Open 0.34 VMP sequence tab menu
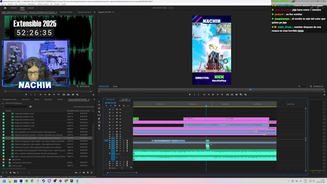327x184 pixels. point(130,99)
